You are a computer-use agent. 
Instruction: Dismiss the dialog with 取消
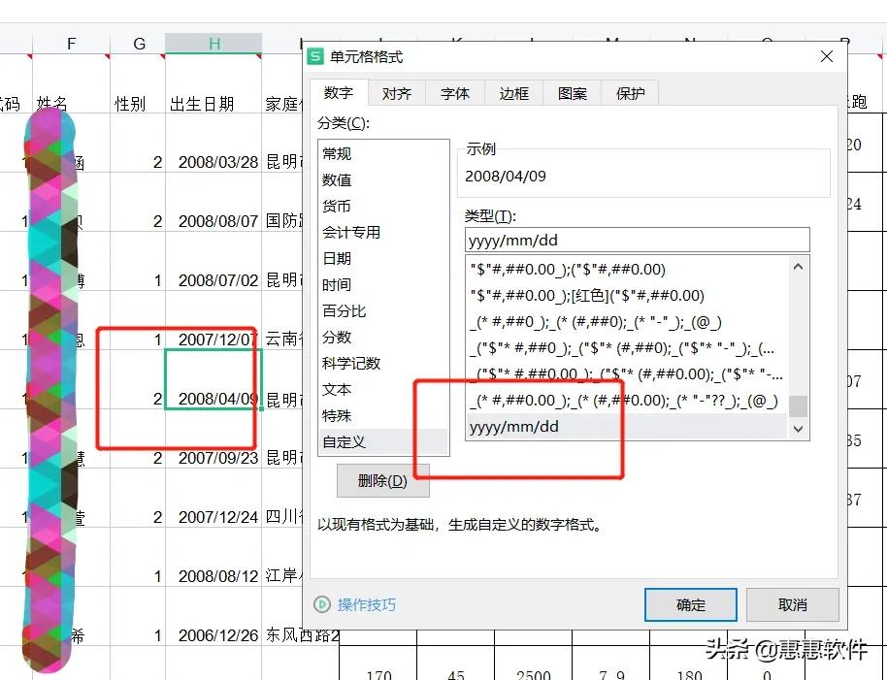point(792,604)
